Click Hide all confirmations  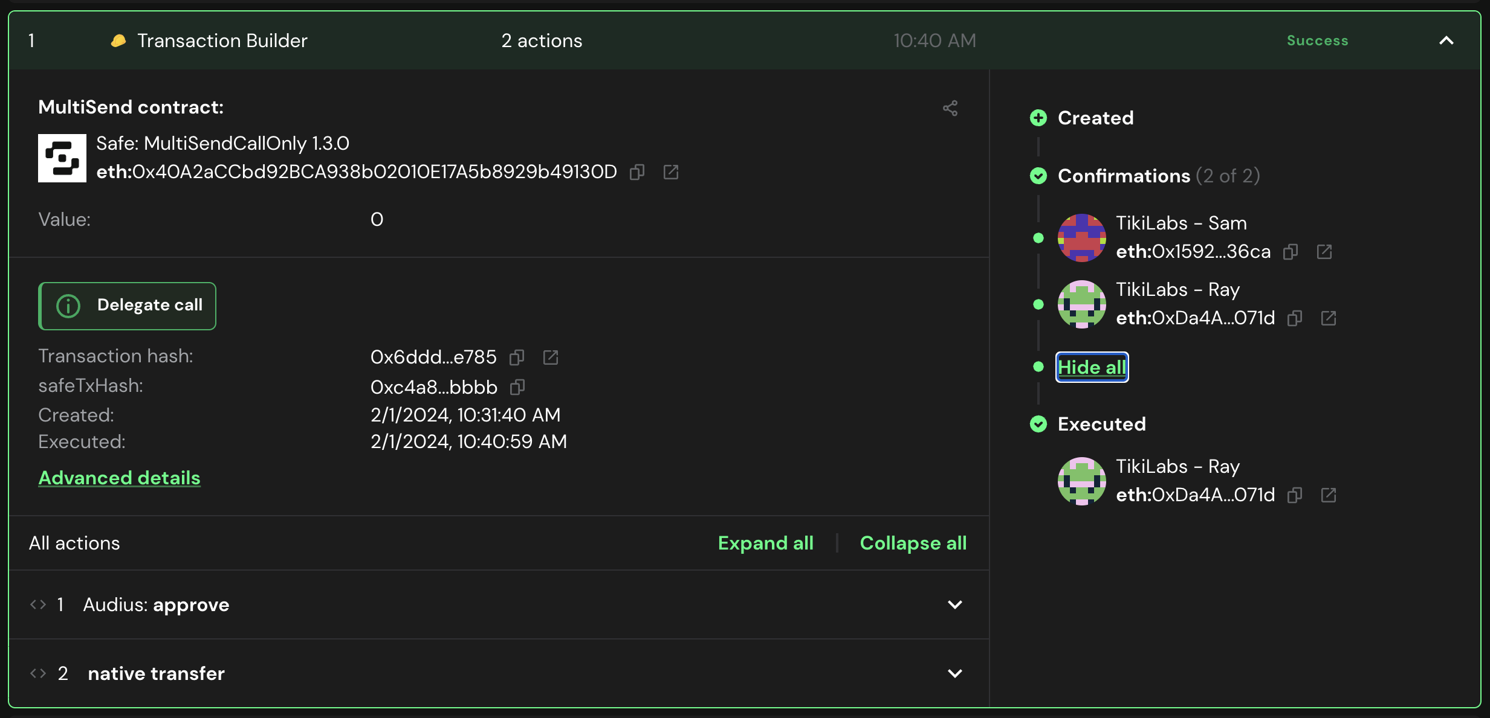[1092, 367]
